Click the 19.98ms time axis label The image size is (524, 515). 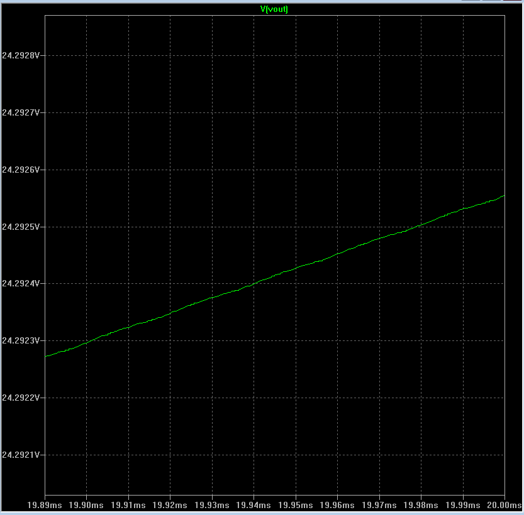click(x=421, y=506)
